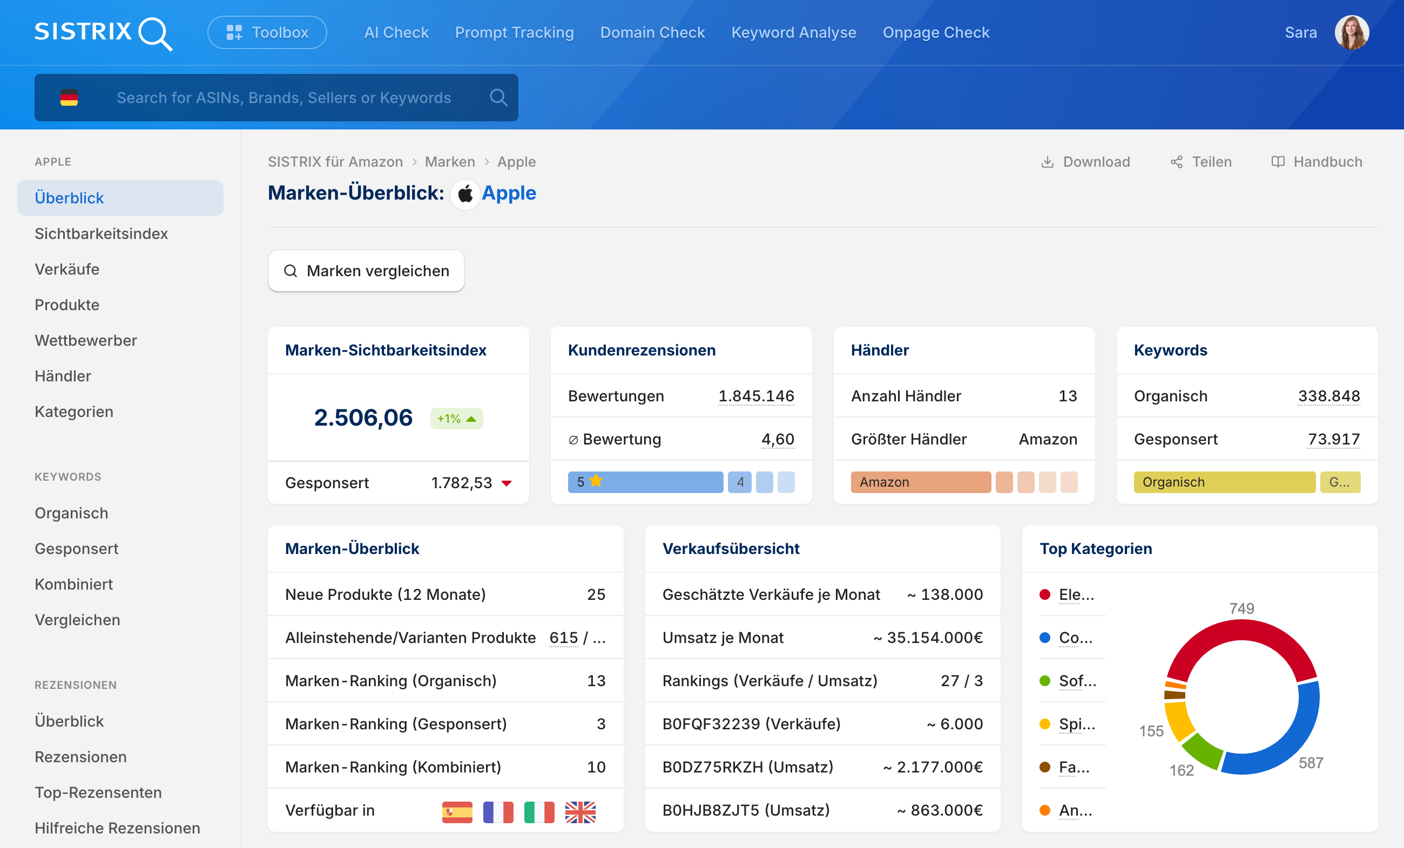This screenshot has width=1404, height=848.
Task: Select Verkäufe in sidebar
Action: 67,269
